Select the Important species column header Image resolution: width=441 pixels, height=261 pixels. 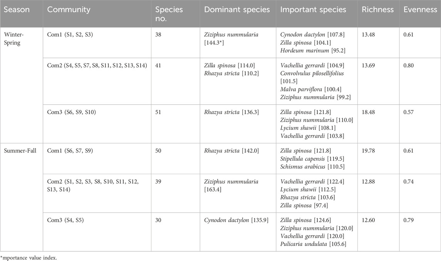[x=313, y=10]
